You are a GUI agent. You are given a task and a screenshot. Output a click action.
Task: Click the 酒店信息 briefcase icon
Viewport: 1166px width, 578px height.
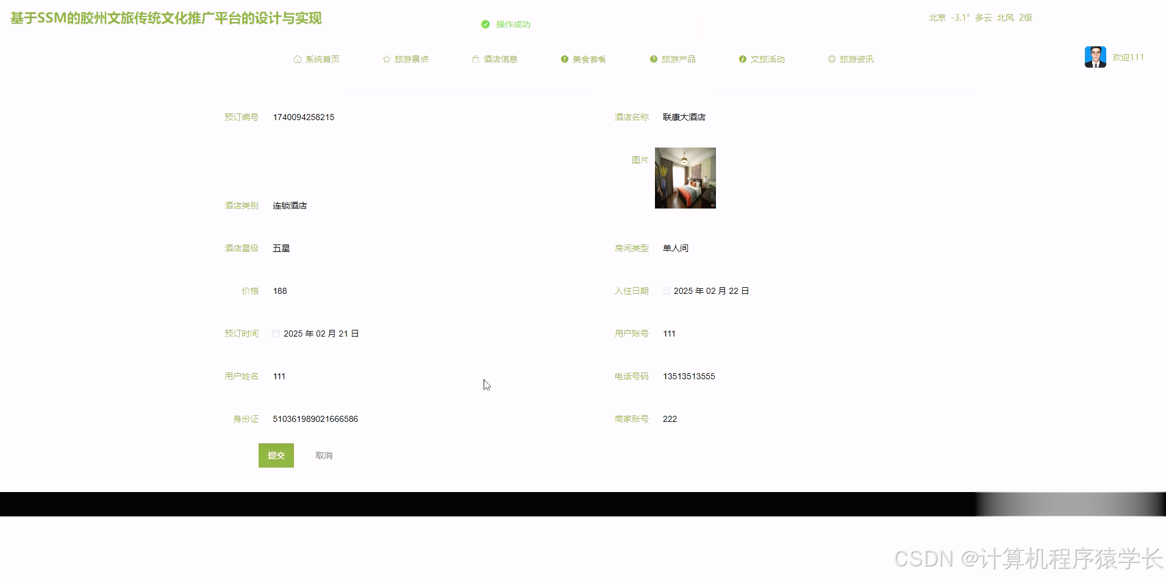click(x=476, y=59)
